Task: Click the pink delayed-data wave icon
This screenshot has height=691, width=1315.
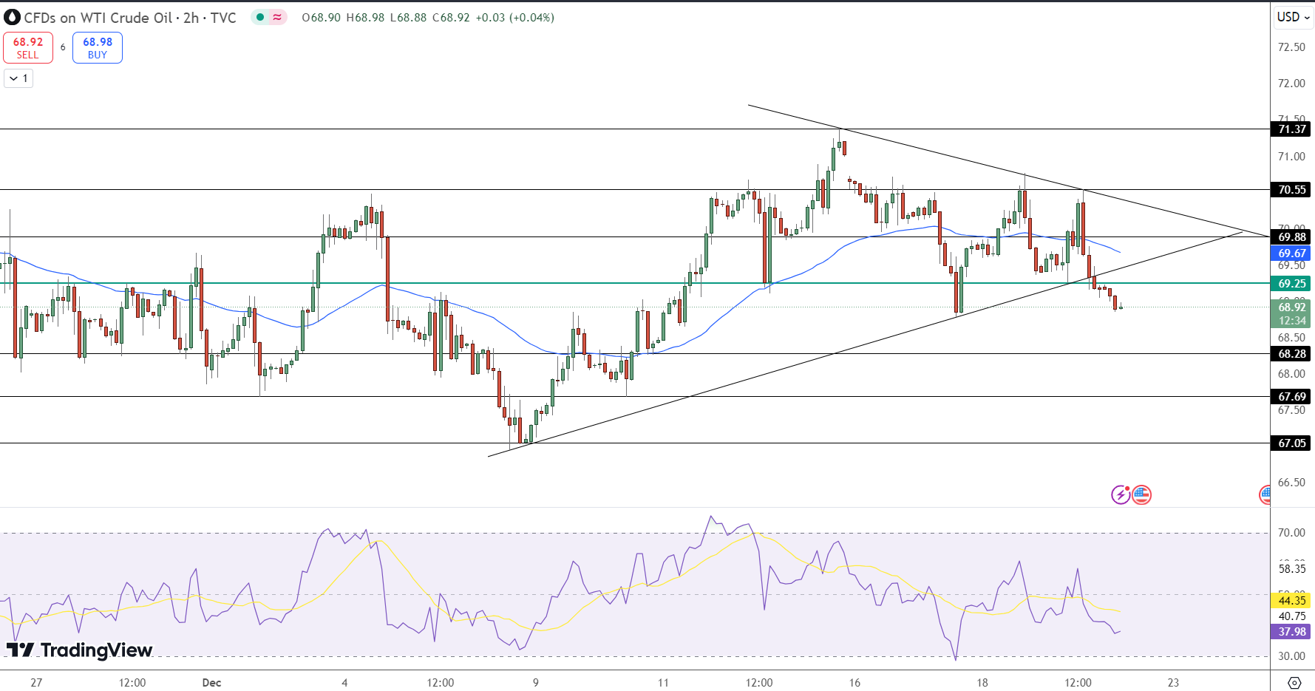Action: [277, 17]
